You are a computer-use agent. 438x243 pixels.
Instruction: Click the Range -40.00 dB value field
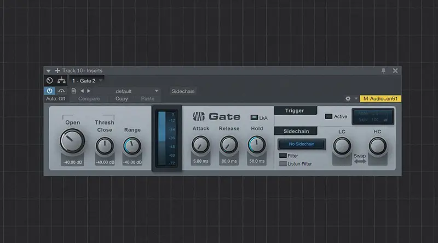(x=132, y=162)
